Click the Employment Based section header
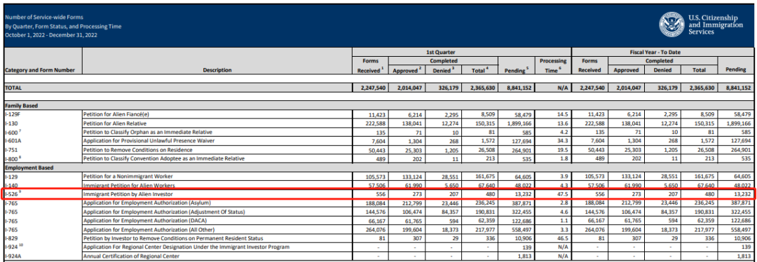This screenshot has height=262, width=757. pos(29,167)
